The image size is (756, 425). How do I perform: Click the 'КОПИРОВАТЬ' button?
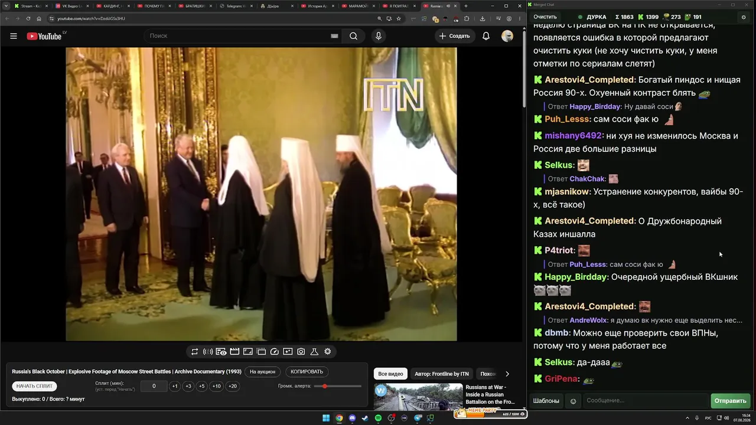coord(307,372)
